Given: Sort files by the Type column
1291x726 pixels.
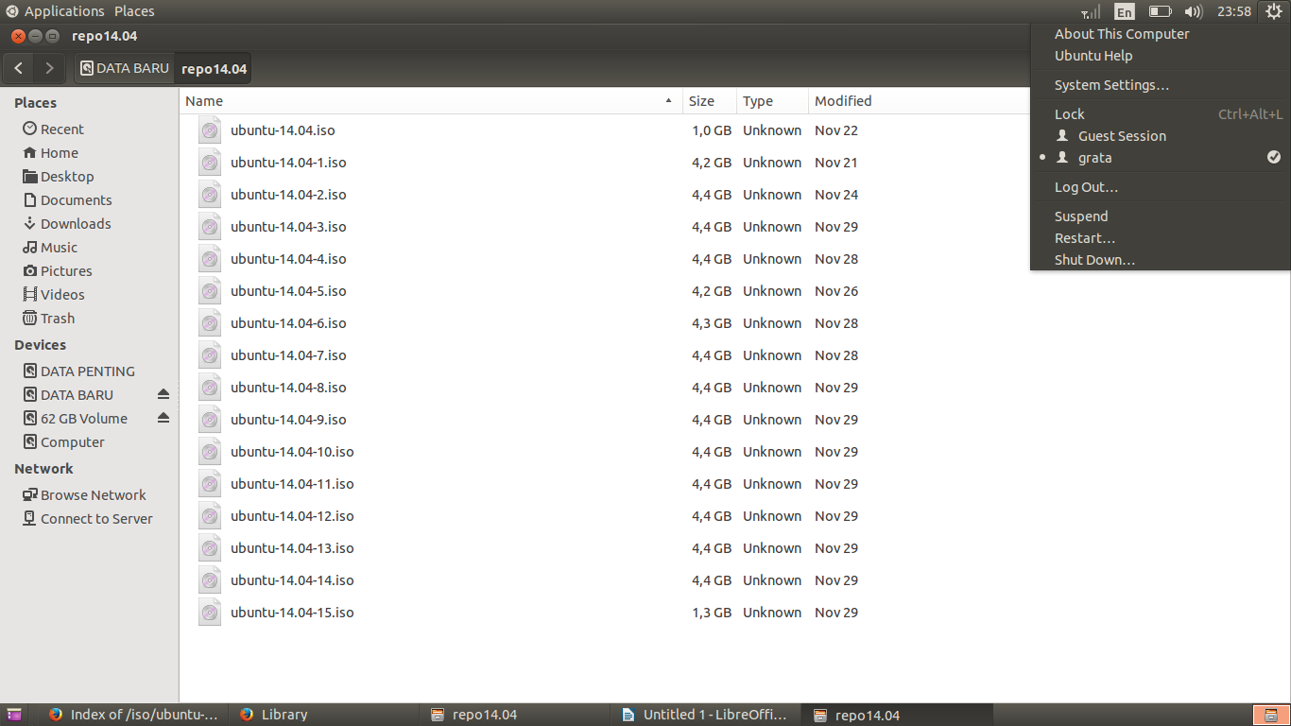Looking at the screenshot, I should point(772,101).
